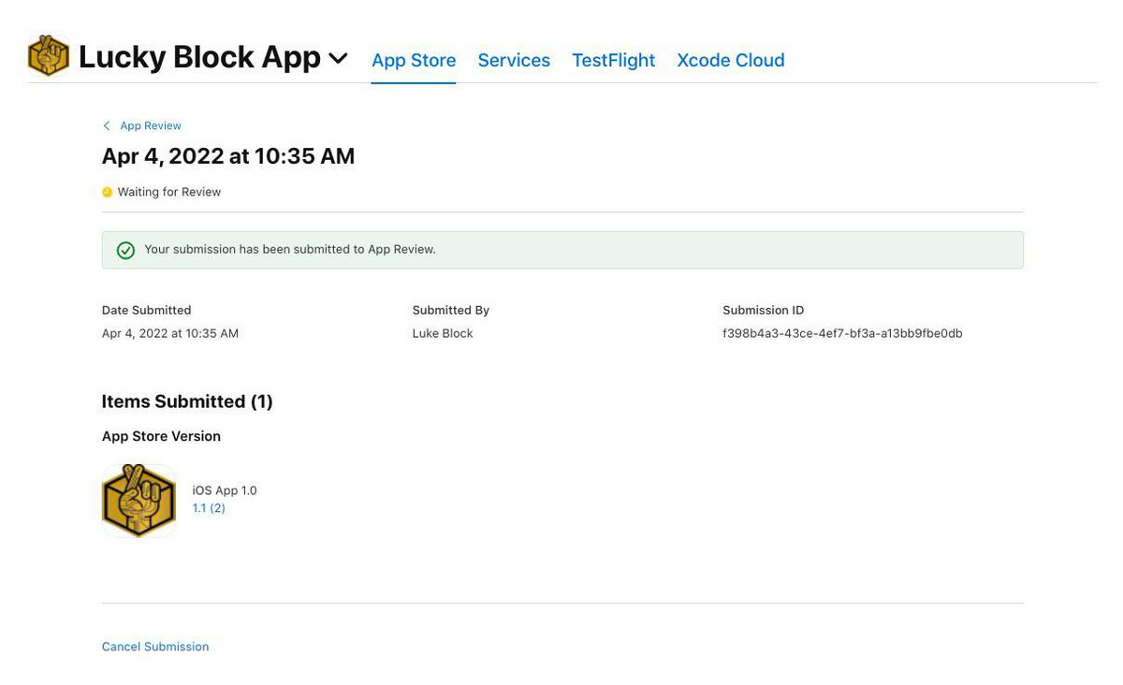Click the Lucky Block App icon in the header
This screenshot has height=685, width=1123.
click(48, 55)
